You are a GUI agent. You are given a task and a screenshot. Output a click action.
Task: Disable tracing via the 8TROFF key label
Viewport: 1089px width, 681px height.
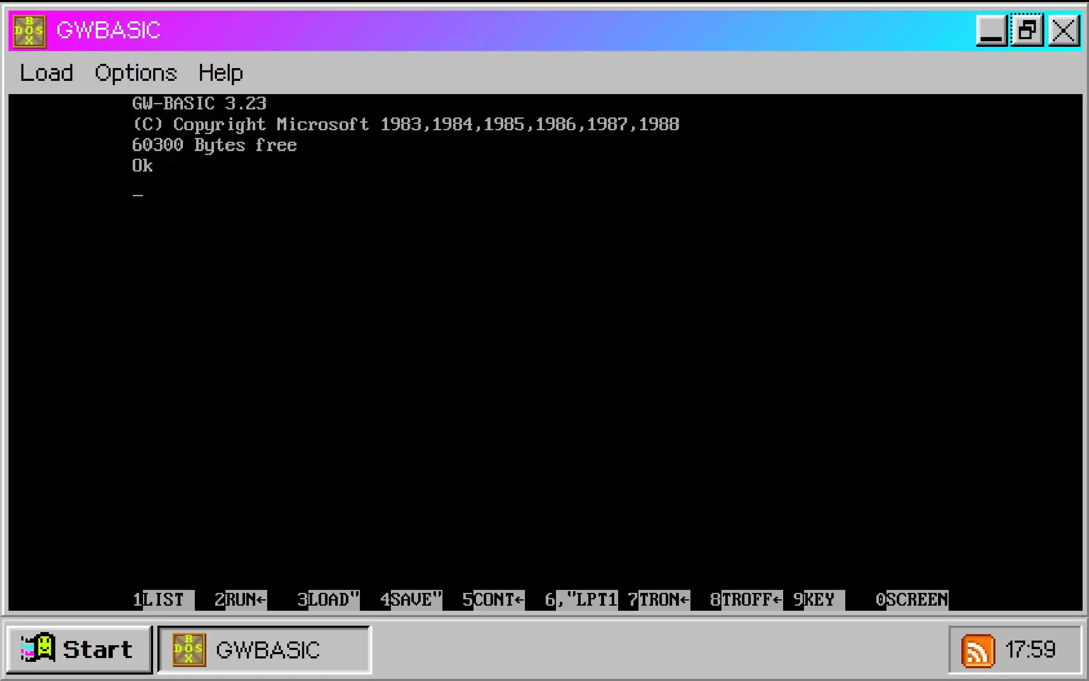coord(746,600)
